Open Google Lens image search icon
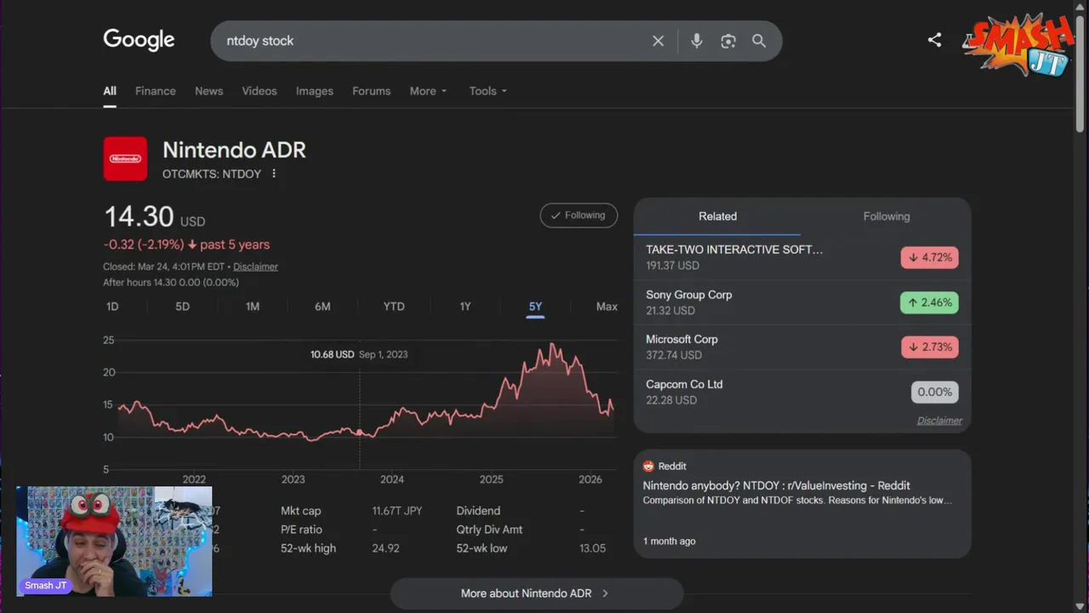This screenshot has height=613, width=1089. (x=728, y=41)
